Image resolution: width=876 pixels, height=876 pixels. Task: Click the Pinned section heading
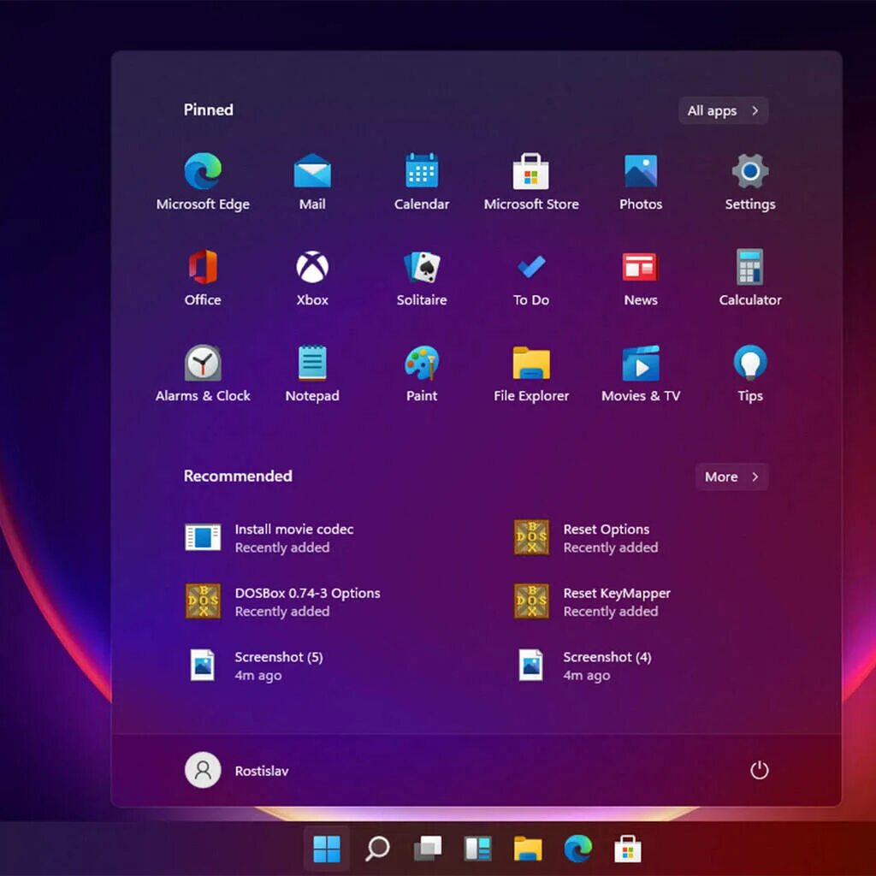point(209,109)
